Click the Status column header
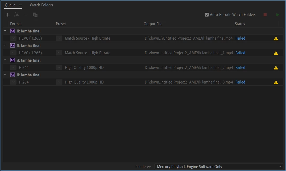This screenshot has height=171, width=286. 240,24
